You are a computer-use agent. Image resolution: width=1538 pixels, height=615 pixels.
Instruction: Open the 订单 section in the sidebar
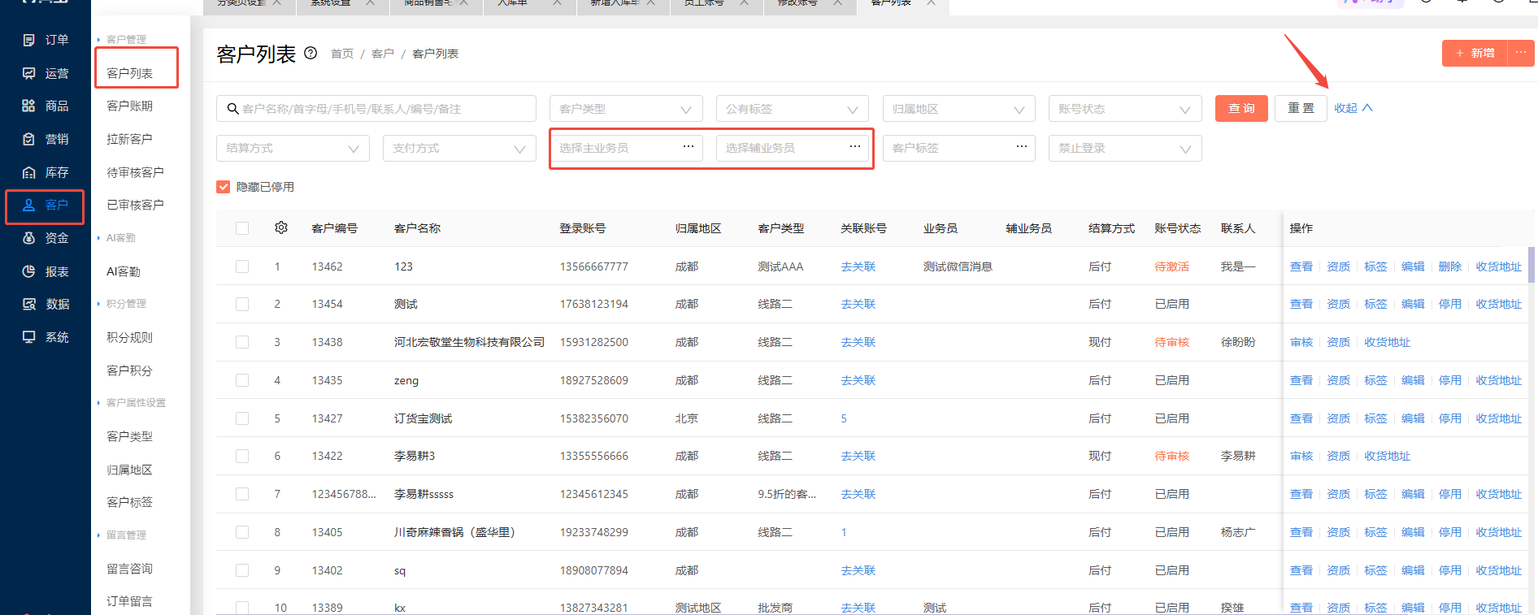pyautogui.click(x=46, y=40)
